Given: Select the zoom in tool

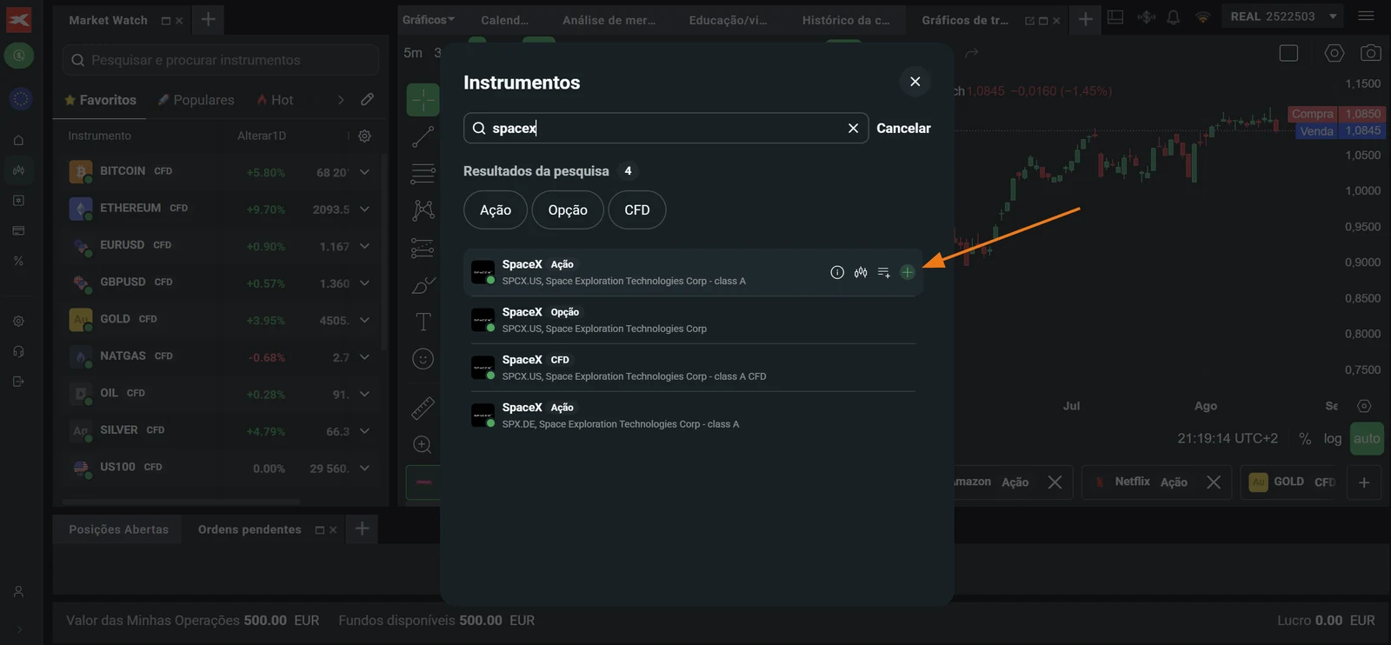Looking at the screenshot, I should [423, 445].
